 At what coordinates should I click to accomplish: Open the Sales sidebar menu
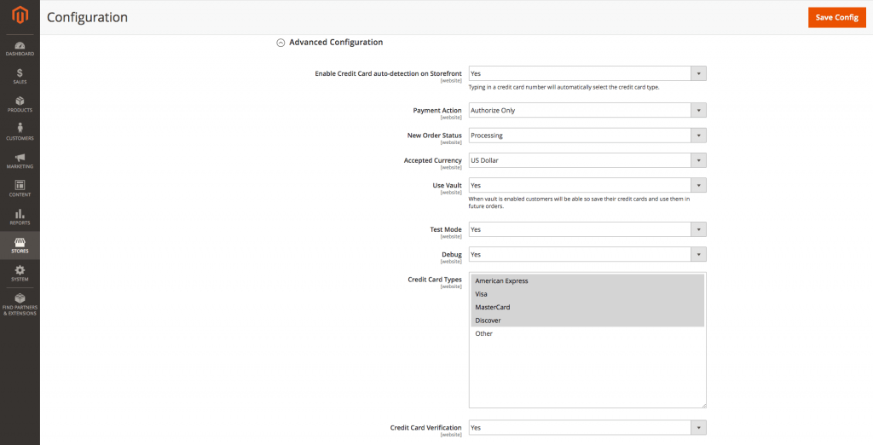[20, 77]
